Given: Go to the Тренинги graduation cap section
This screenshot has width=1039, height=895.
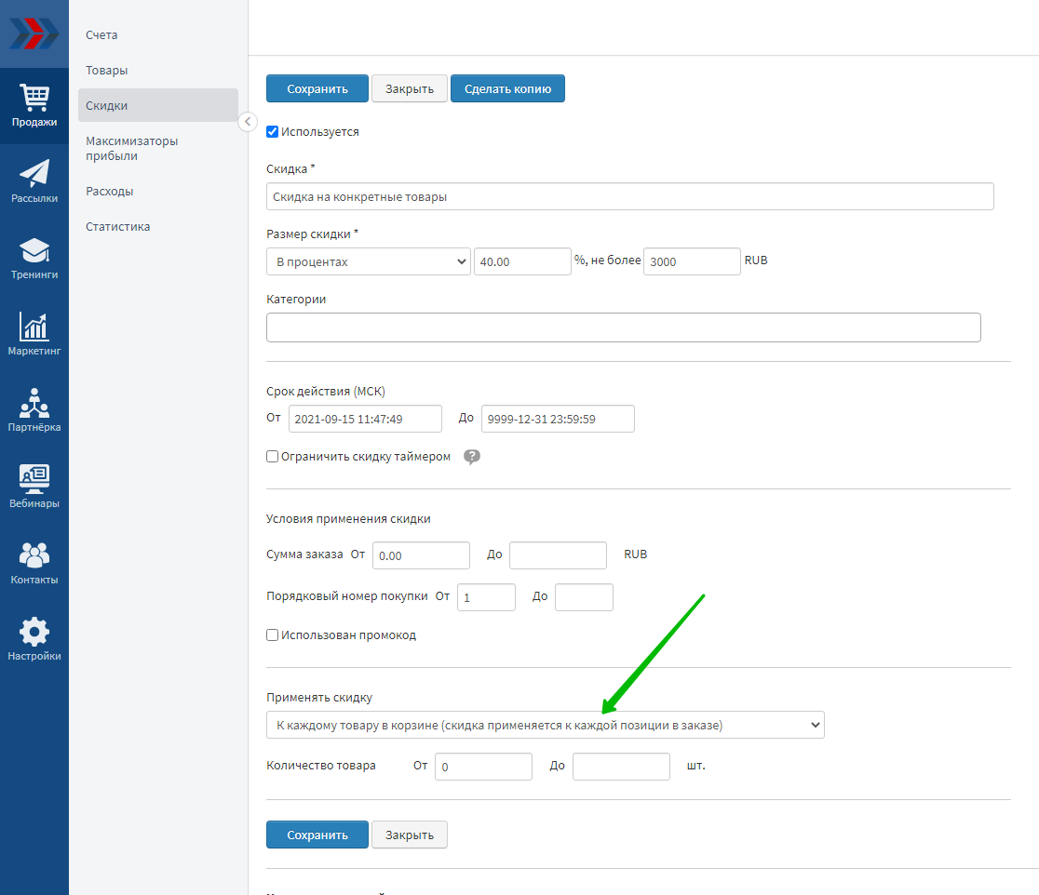Looking at the screenshot, I should (34, 258).
